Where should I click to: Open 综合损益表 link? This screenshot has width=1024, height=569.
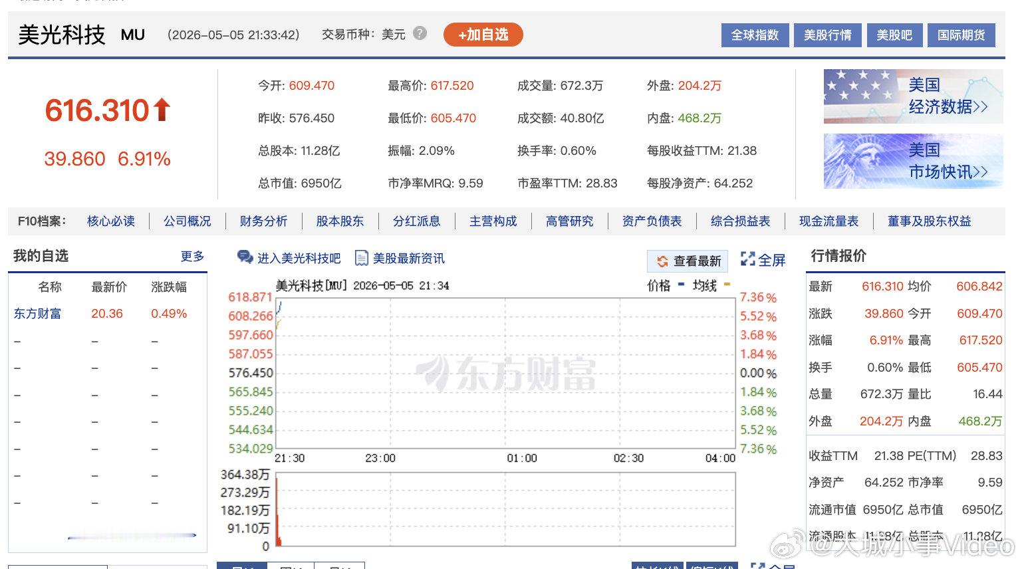tap(741, 221)
